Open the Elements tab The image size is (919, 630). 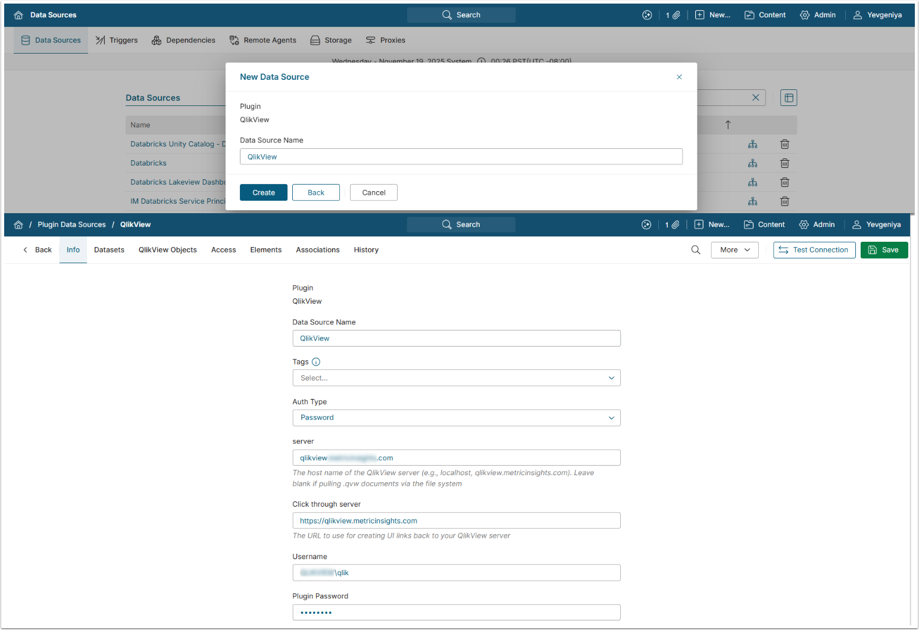point(266,250)
